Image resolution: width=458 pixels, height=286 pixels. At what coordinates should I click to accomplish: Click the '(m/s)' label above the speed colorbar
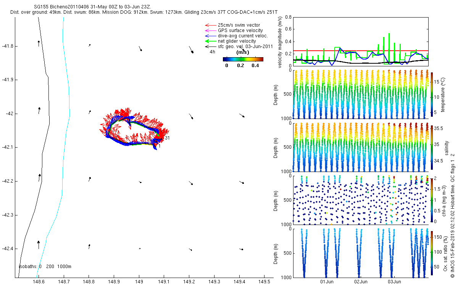pos(243,52)
